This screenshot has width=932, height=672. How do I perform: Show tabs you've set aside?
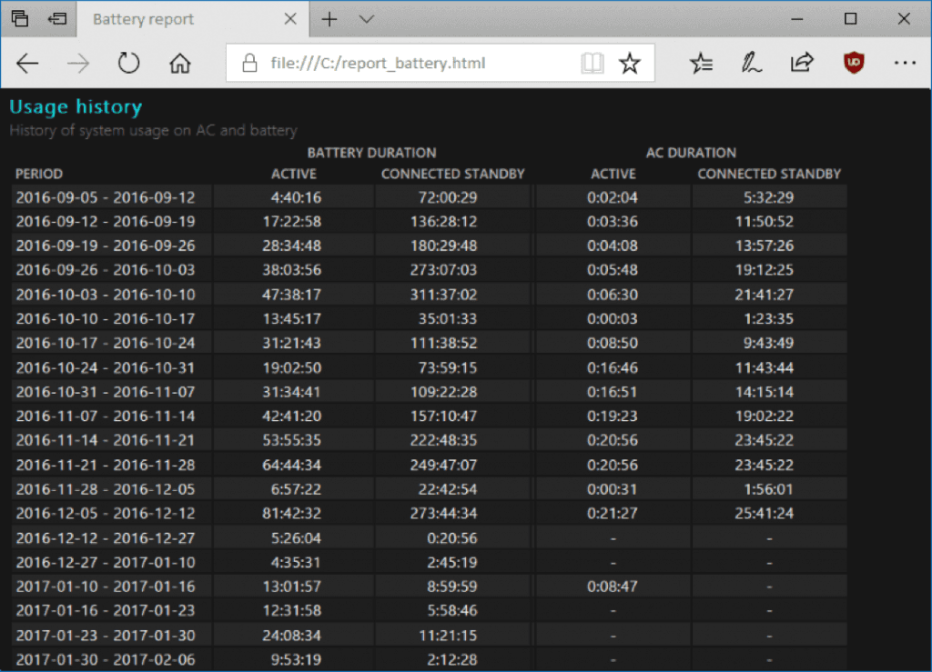(20, 19)
